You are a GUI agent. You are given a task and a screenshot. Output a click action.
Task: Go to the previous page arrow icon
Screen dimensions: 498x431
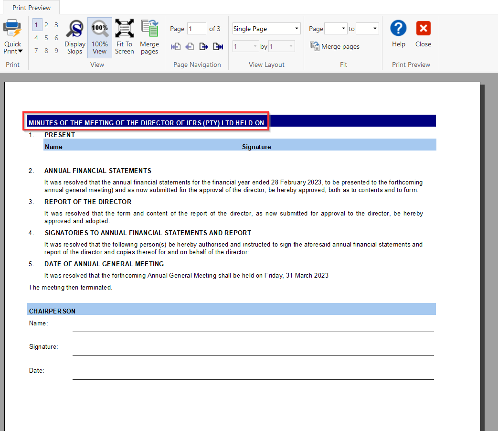click(190, 46)
